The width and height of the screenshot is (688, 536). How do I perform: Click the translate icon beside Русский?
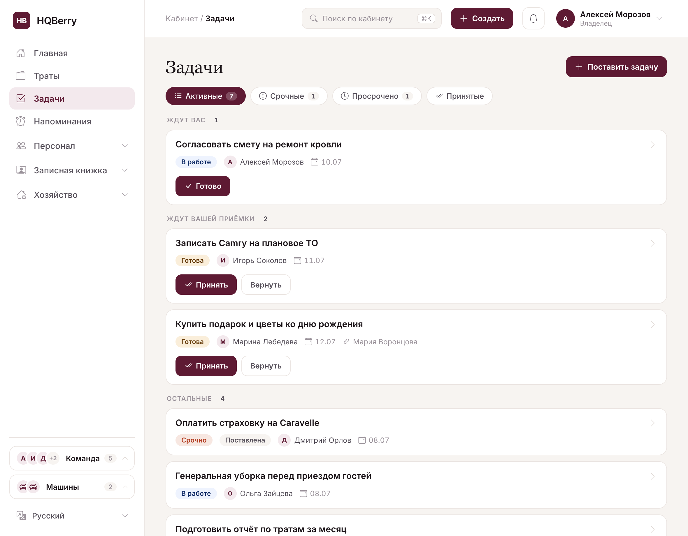click(x=21, y=516)
